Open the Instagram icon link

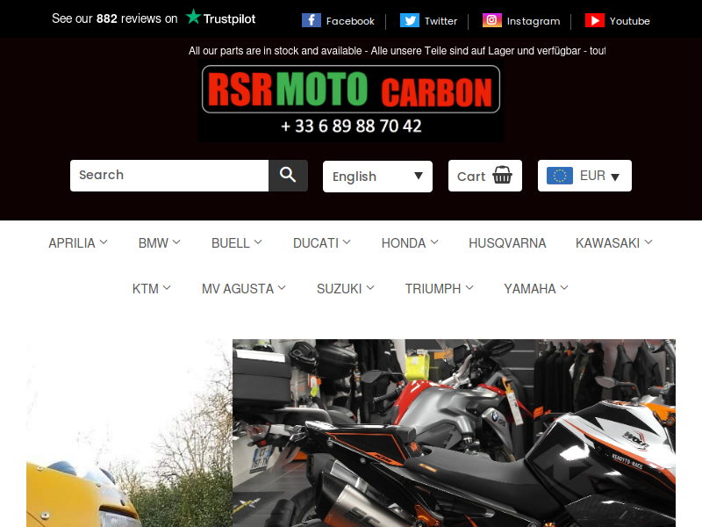491,20
